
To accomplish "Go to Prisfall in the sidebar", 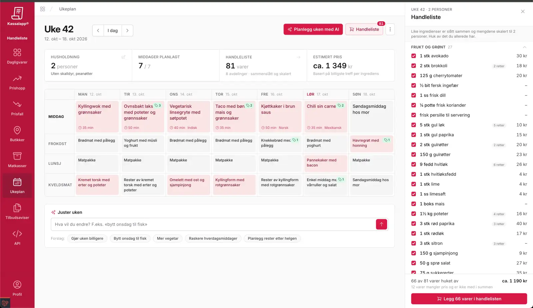I will pyautogui.click(x=17, y=108).
